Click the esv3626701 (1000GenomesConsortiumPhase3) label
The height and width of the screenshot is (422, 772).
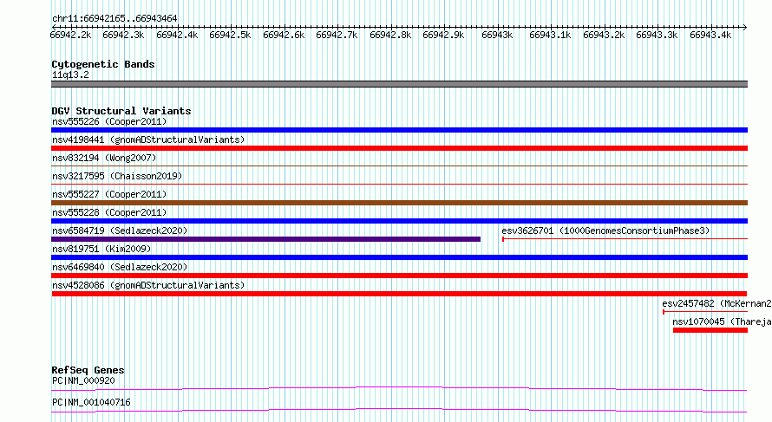[x=605, y=230]
